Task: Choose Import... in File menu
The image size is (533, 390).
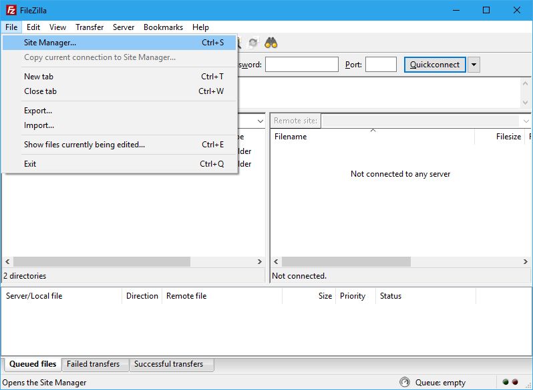Action: point(120,125)
